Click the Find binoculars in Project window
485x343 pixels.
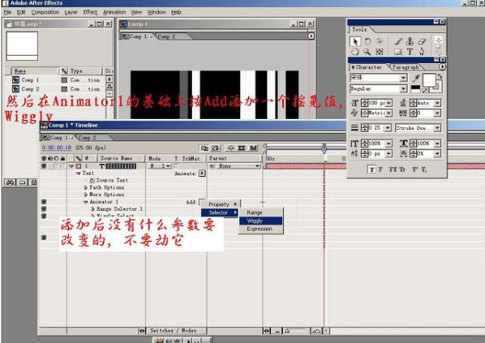[10, 182]
